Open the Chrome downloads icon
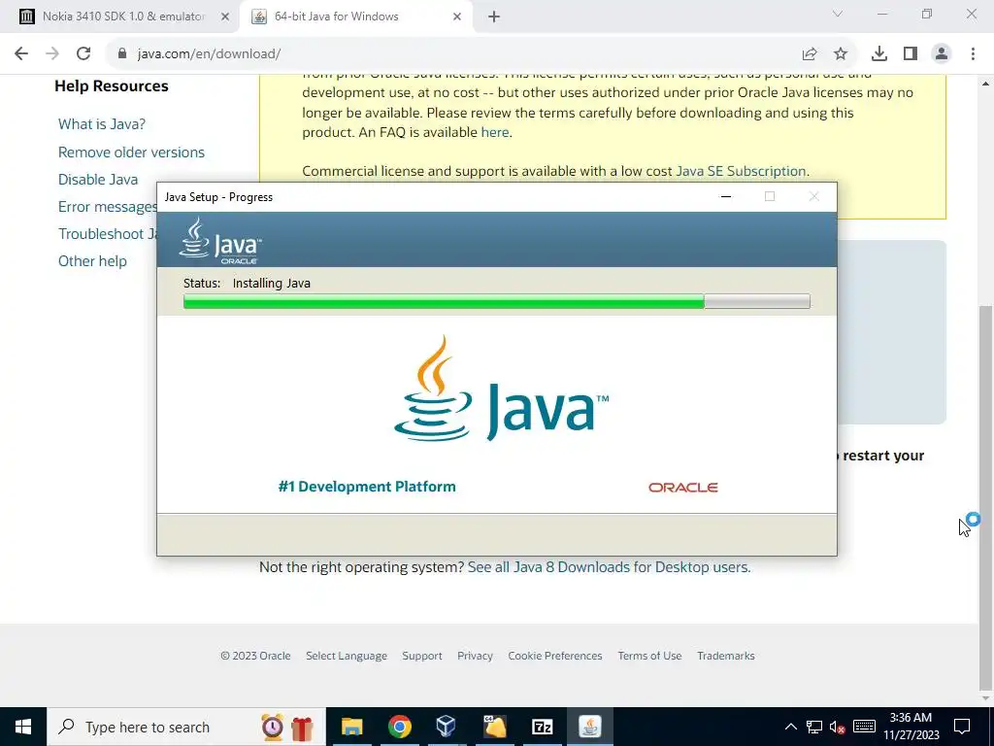 pos(879,54)
